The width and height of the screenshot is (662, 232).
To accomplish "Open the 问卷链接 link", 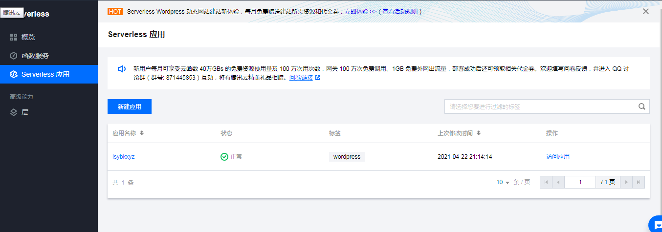I will [x=301, y=78].
